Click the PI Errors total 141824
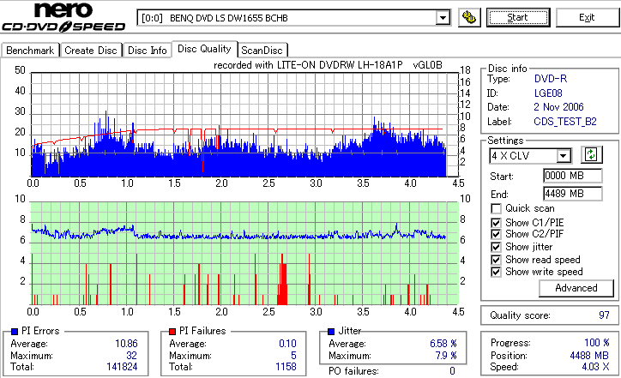 coord(122,367)
